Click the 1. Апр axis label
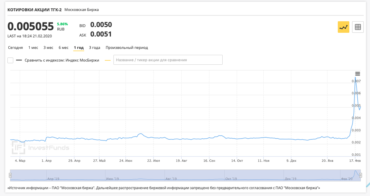 pyautogui.click(x=46, y=161)
